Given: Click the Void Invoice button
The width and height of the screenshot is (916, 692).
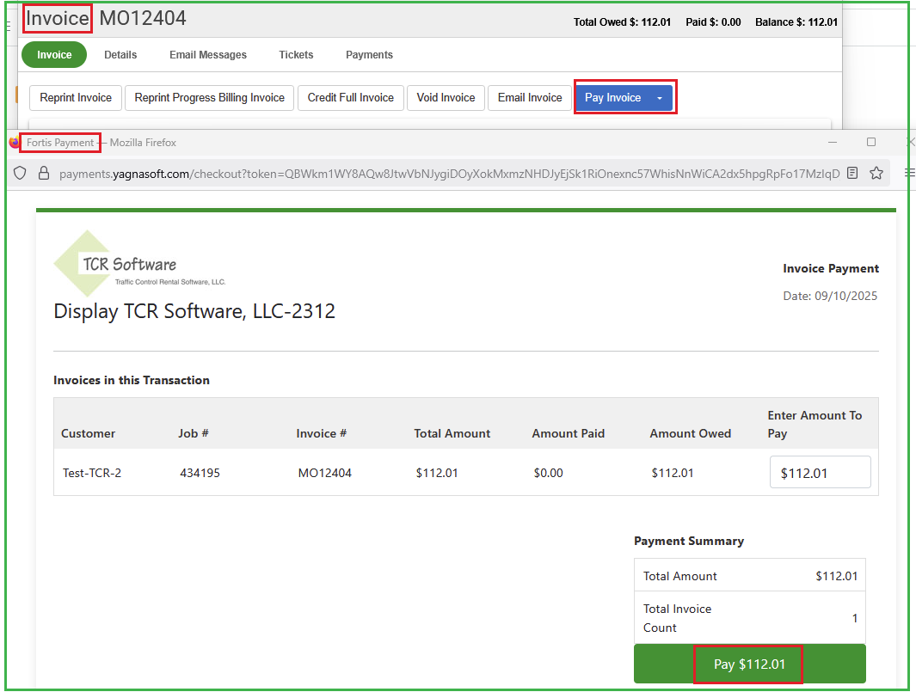Looking at the screenshot, I should pyautogui.click(x=446, y=97).
